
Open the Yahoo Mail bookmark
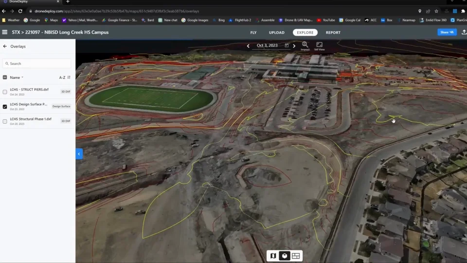tap(80, 20)
